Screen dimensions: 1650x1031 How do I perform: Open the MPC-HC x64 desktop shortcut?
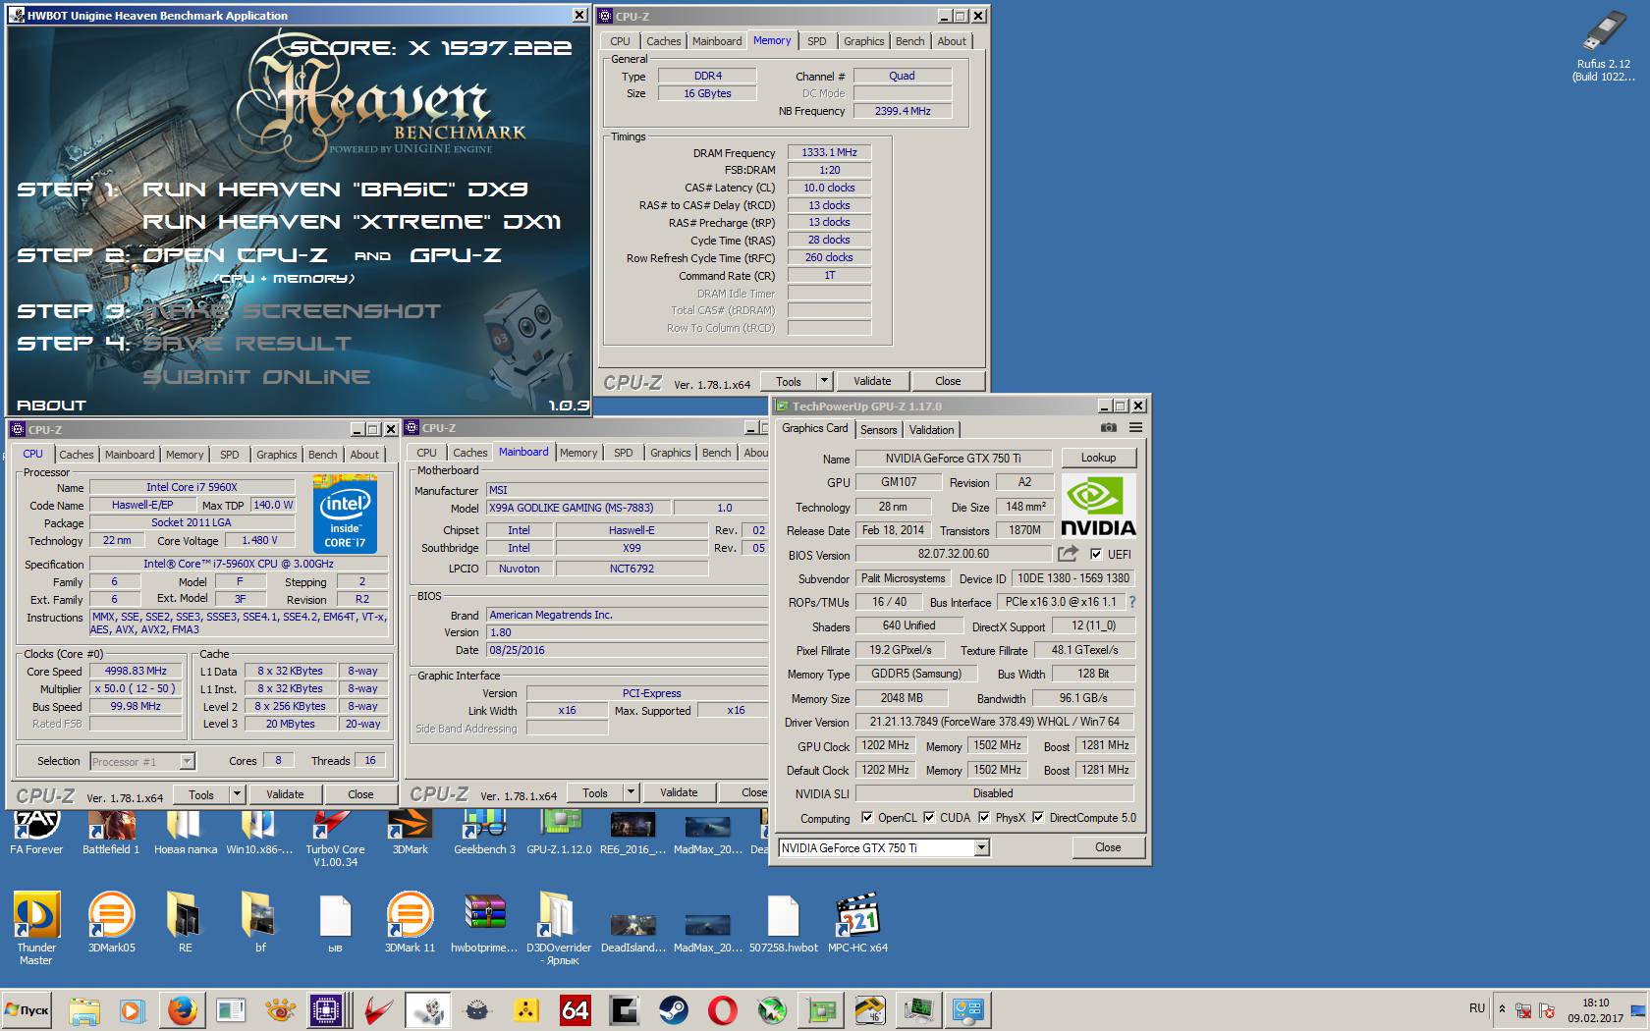pyautogui.click(x=857, y=922)
